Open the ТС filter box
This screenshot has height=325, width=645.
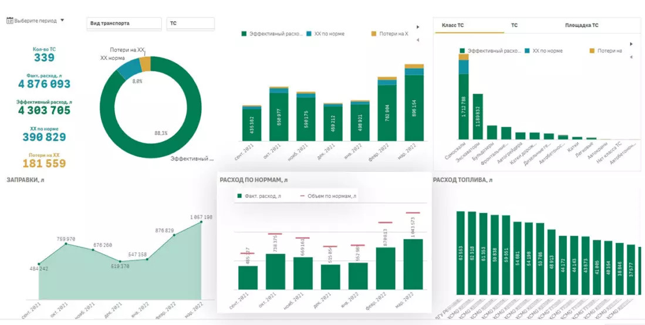(191, 24)
